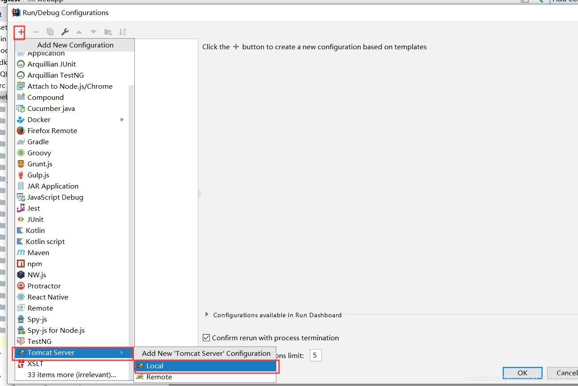Image resolution: width=578 pixels, height=386 pixels.
Task: Click the NW.js icon
Action: 20,275
